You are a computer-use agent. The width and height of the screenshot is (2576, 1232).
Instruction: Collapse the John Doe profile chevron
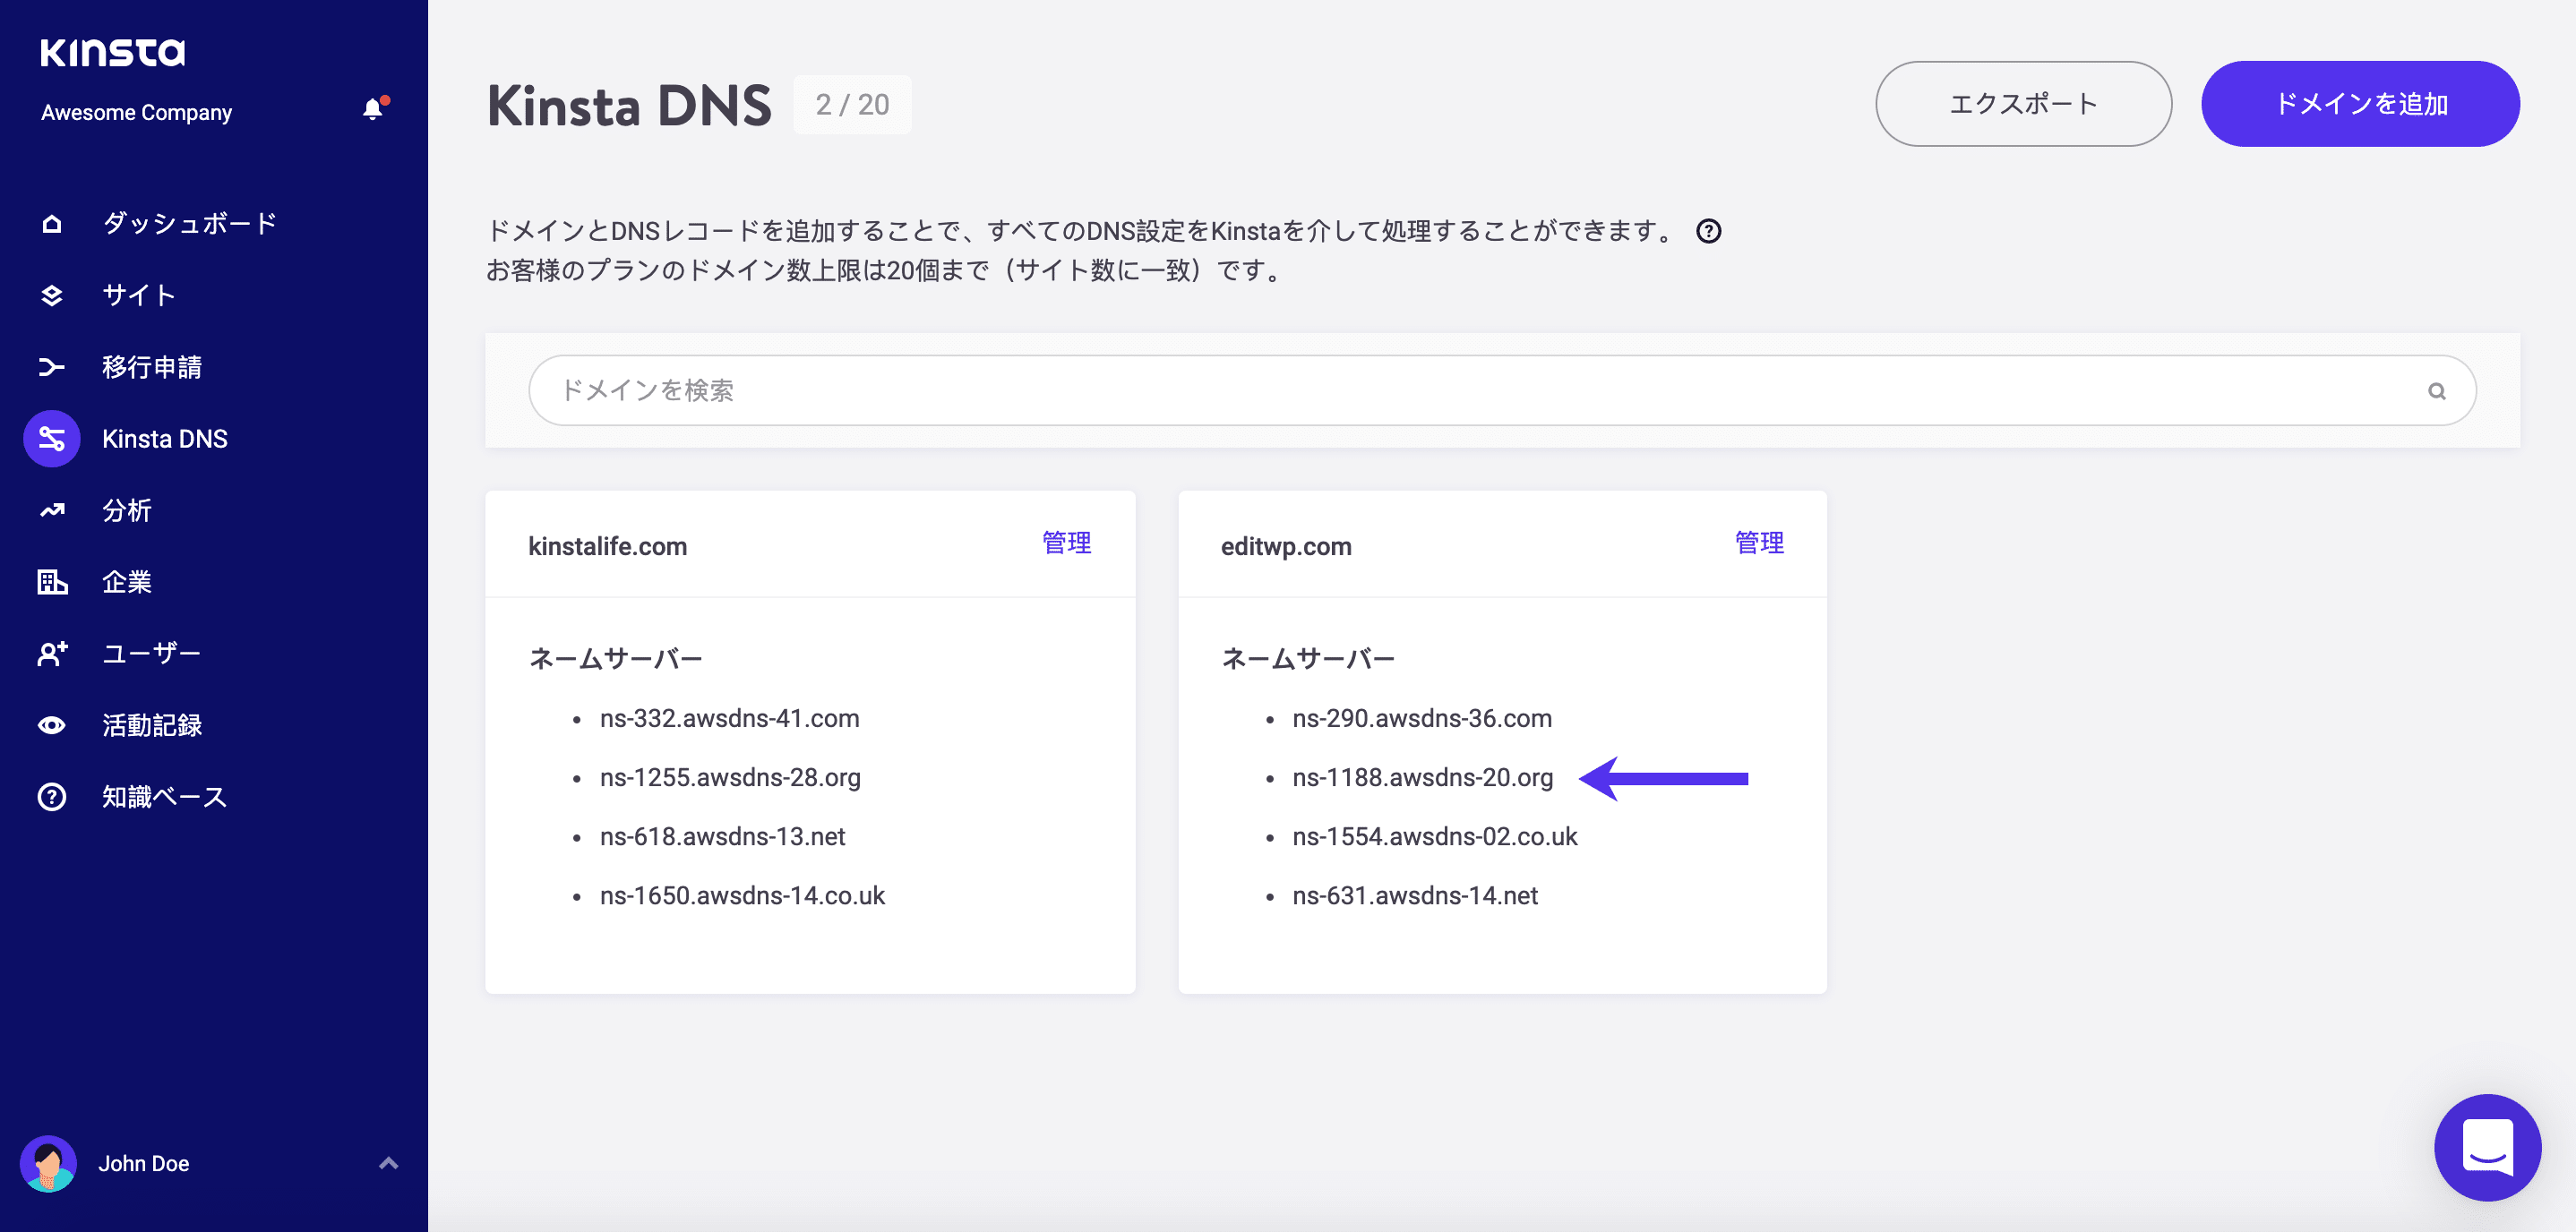tap(388, 1163)
